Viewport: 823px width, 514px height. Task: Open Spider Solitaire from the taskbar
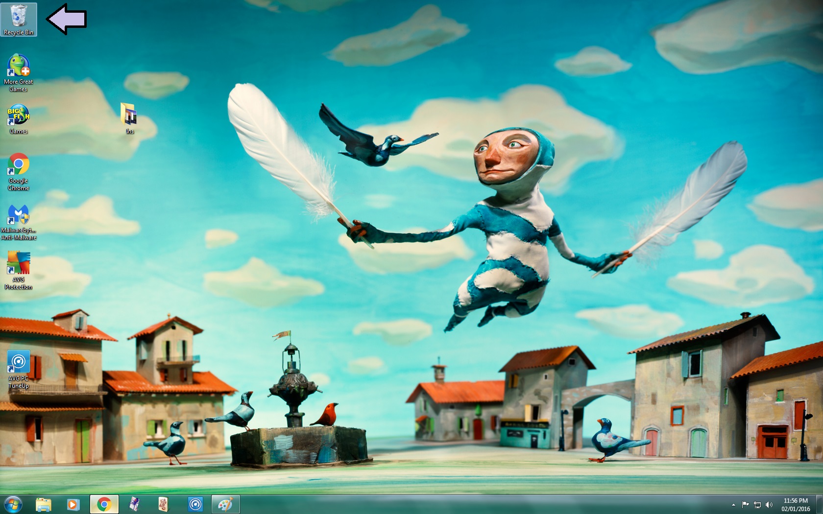pyautogui.click(x=134, y=504)
